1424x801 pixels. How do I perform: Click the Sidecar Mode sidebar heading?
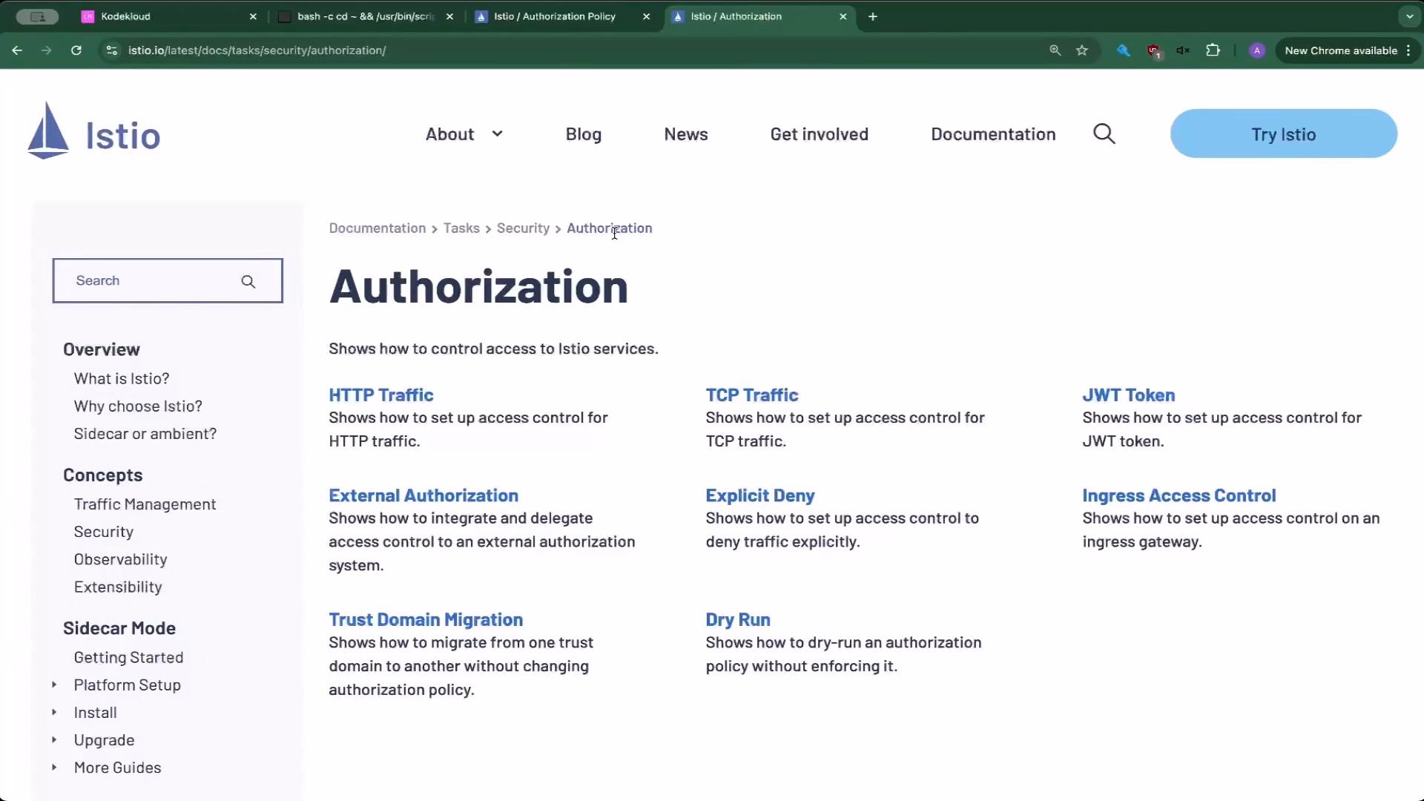click(x=119, y=628)
